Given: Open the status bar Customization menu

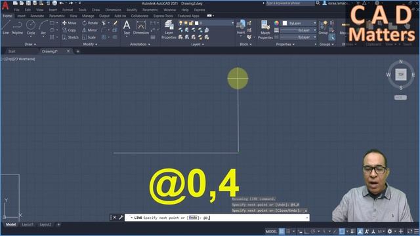Looking at the screenshot, I should pos(416,231).
